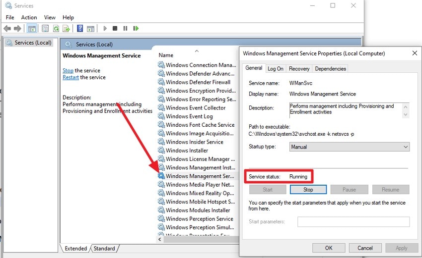Open the Properties toolbar icon
Viewport: 422px width, 258px height.
pyautogui.click(x=45, y=28)
